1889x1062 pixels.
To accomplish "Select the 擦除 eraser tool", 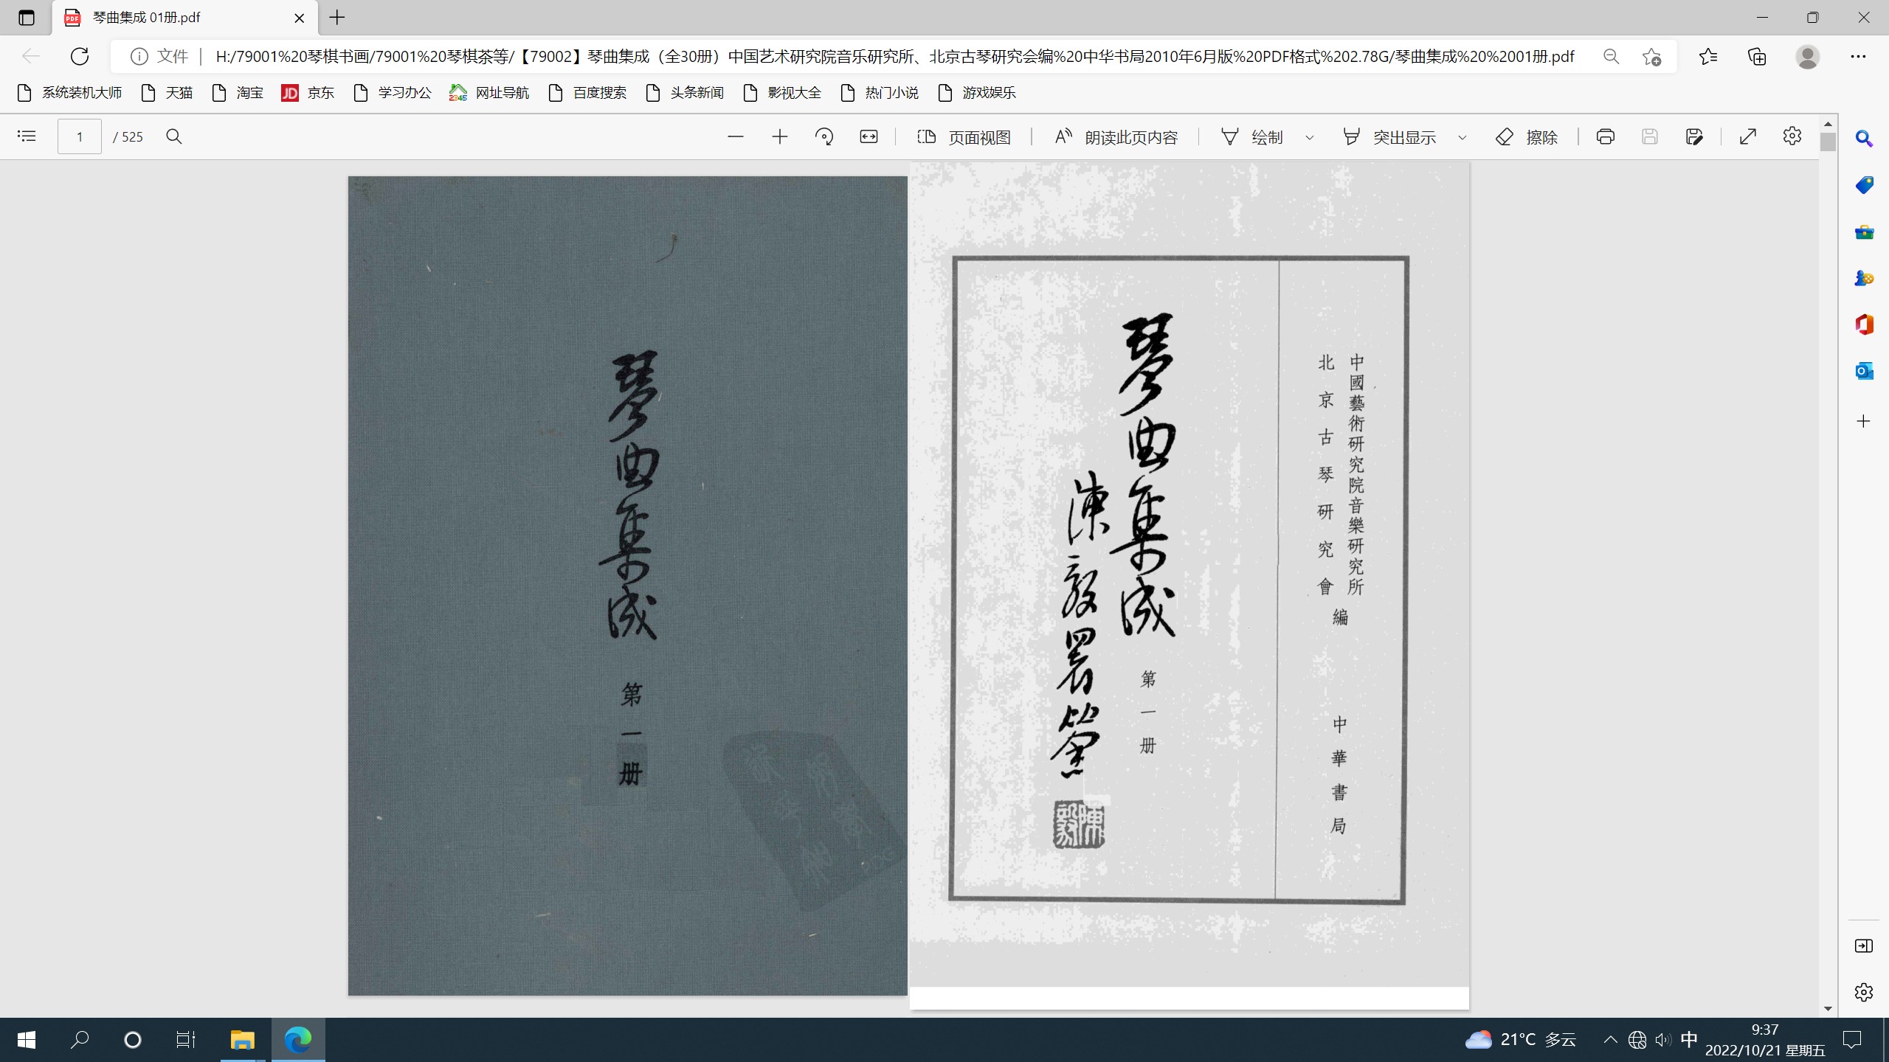I will (x=1527, y=137).
